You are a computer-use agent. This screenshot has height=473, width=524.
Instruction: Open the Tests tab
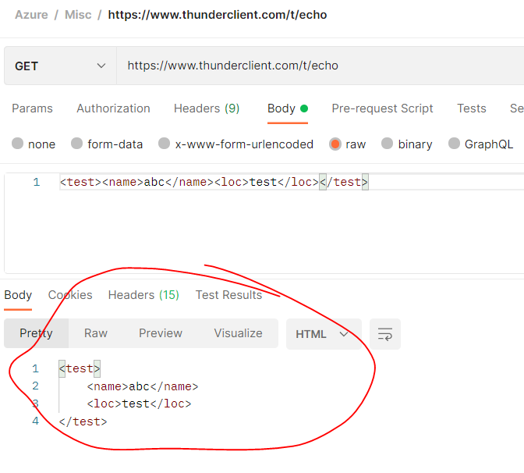pyautogui.click(x=472, y=108)
